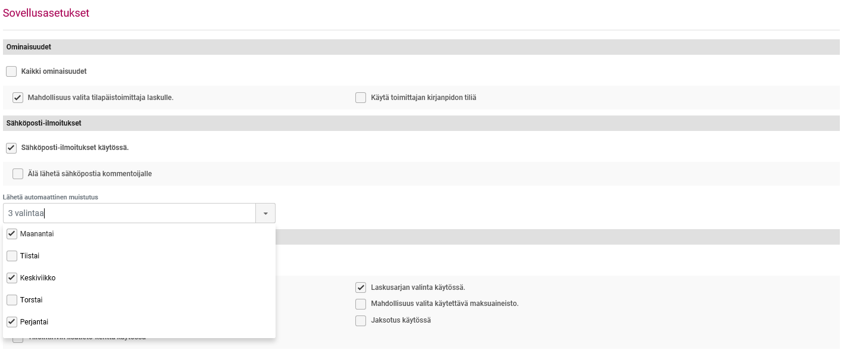
Task: Select Tiistai in the reminder day list
Action: pos(12,256)
